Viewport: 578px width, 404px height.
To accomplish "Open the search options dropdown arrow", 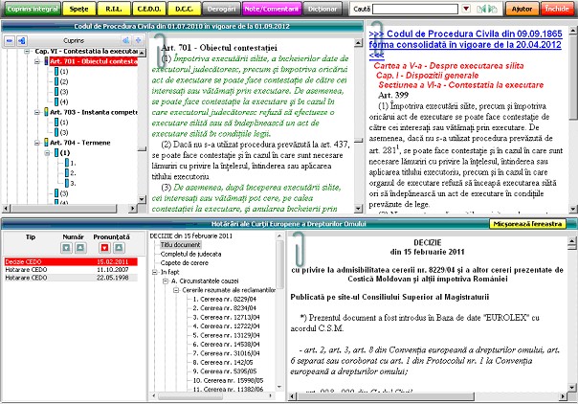I will pos(466,9).
